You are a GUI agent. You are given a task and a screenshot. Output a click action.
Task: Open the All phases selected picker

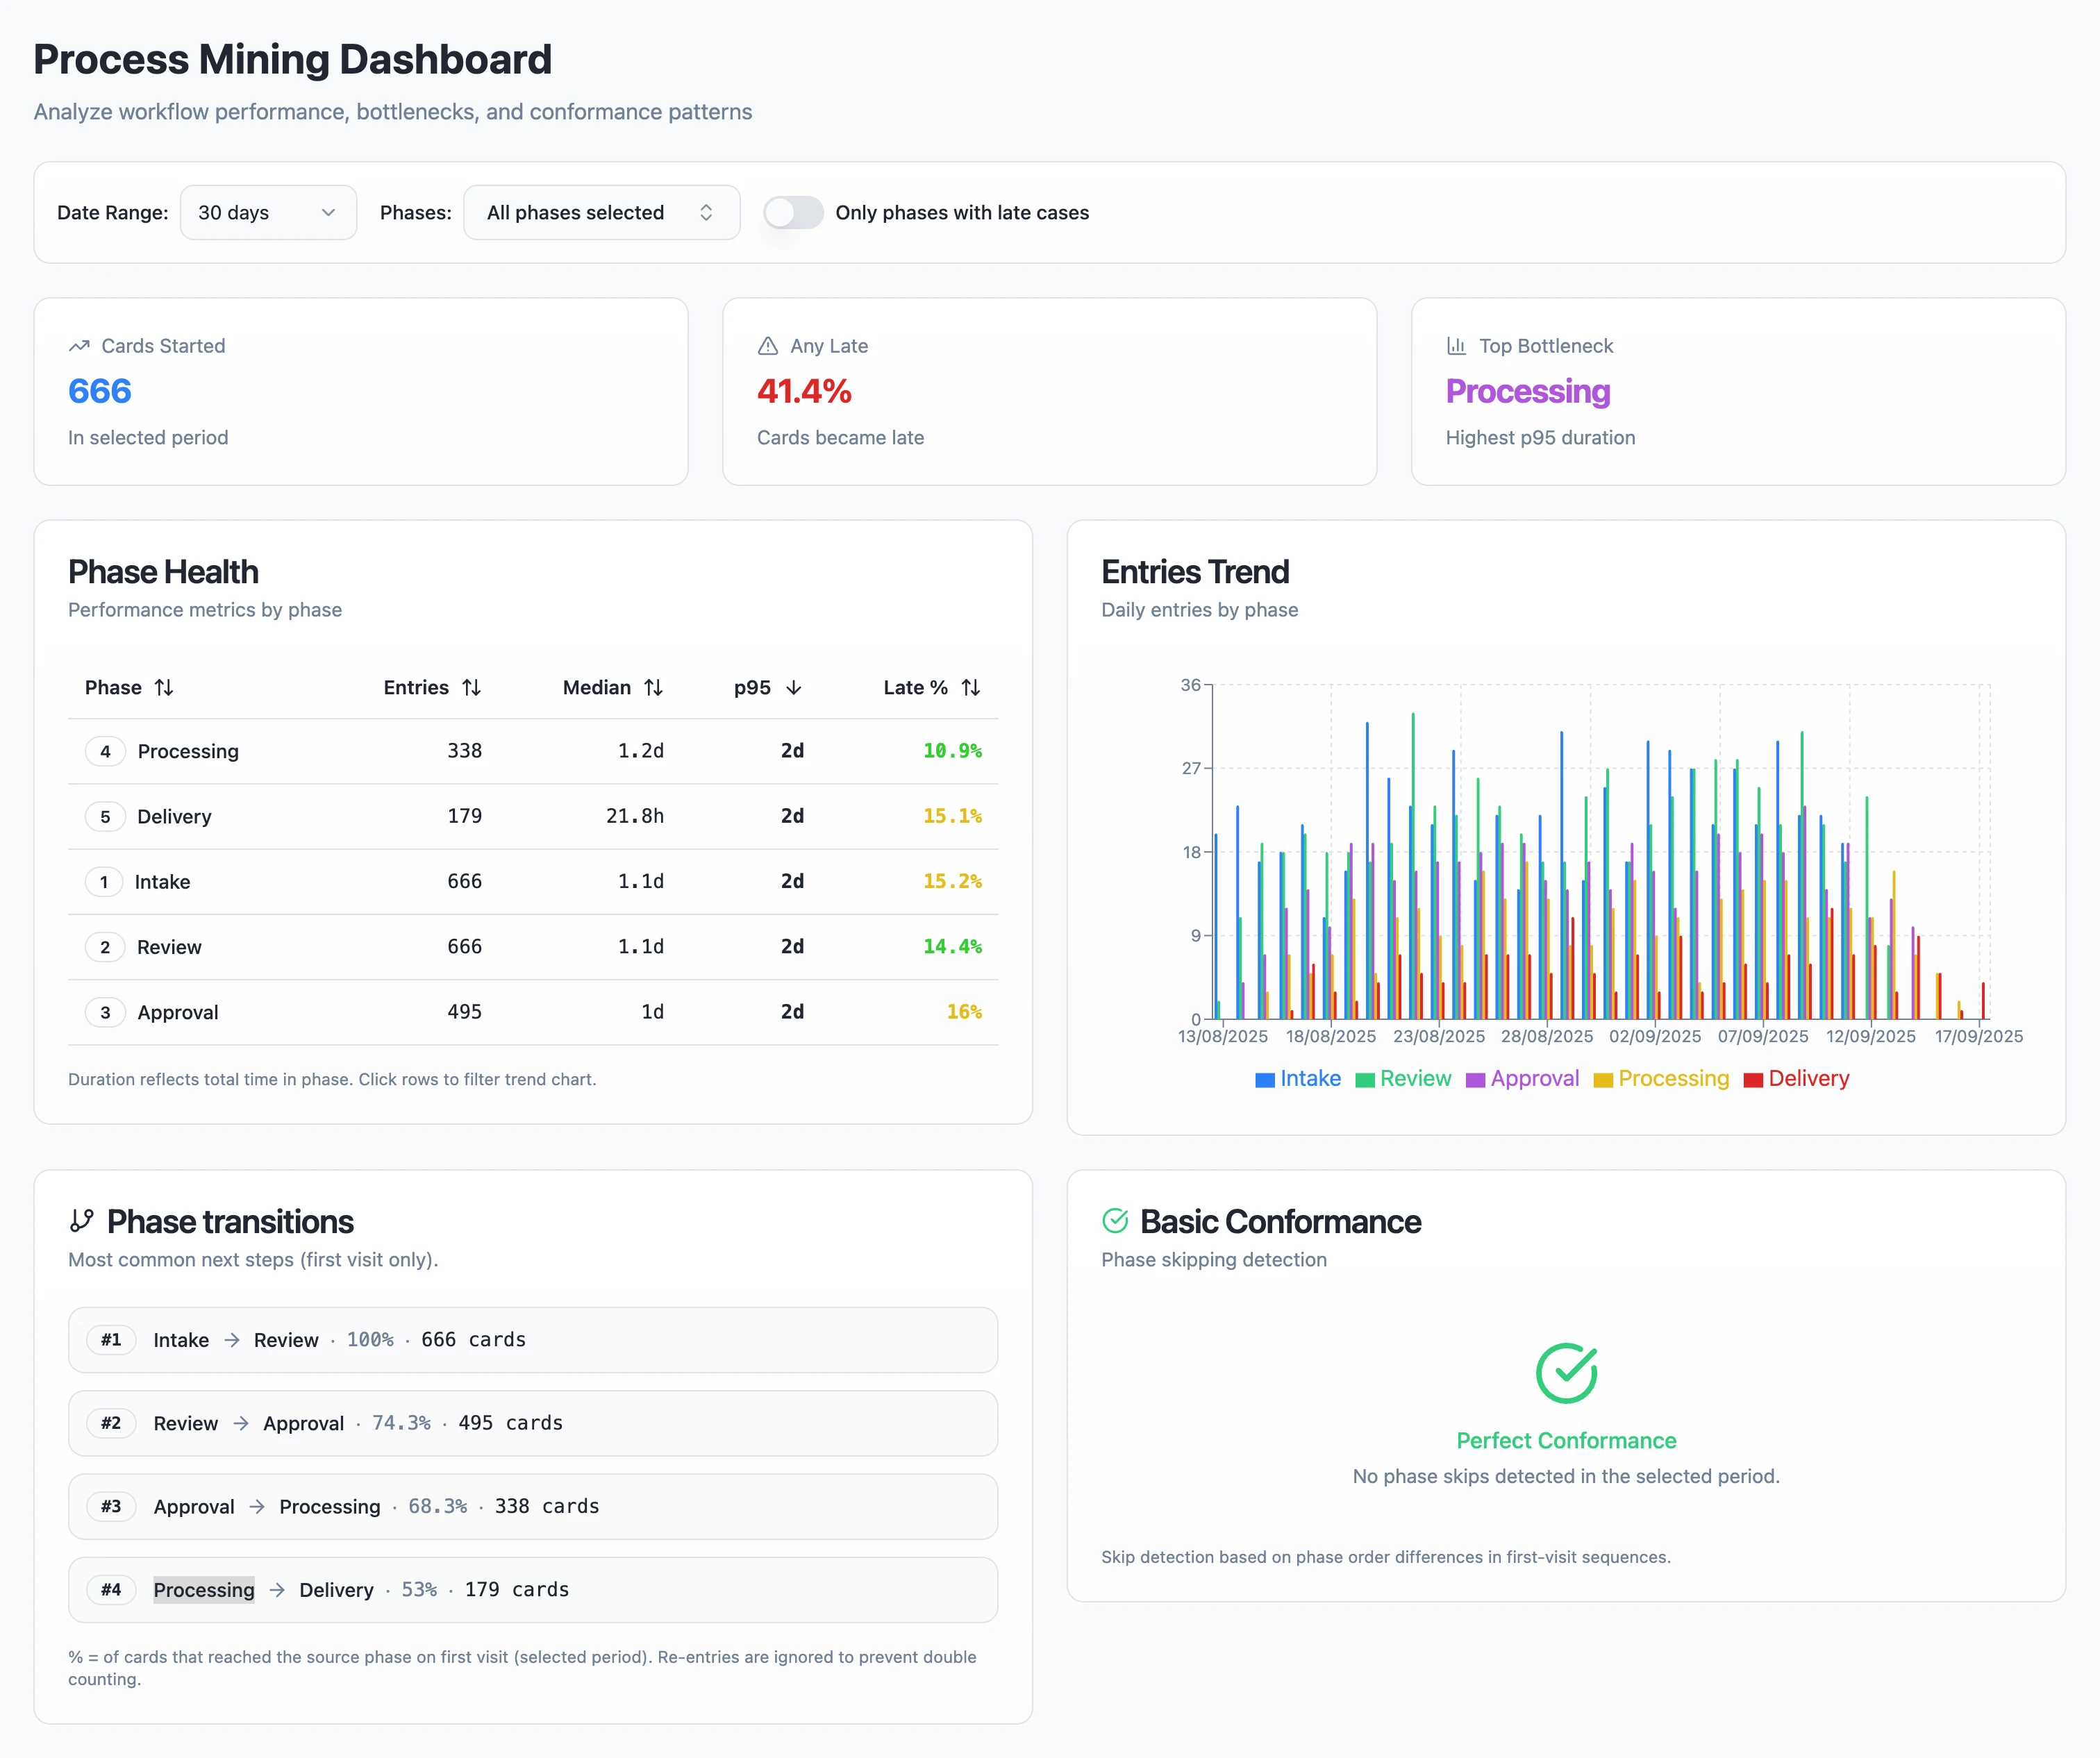pyautogui.click(x=600, y=212)
